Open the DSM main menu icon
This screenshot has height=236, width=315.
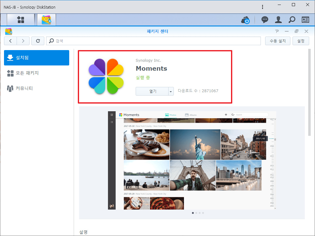tap(21, 20)
